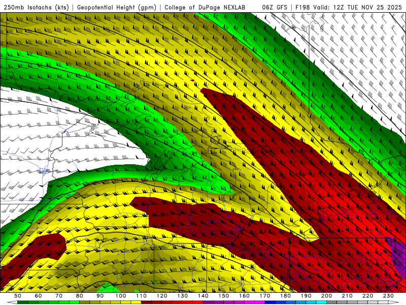Screen dimensions: 406x305
Task: Click the dark blue legend swatch right of 170
Action: click(x=270, y=302)
